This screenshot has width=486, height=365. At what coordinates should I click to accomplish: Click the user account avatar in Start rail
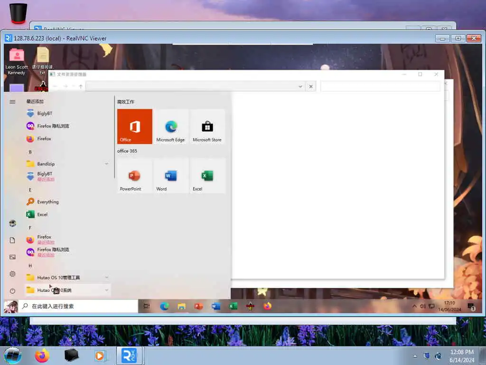pos(12,223)
